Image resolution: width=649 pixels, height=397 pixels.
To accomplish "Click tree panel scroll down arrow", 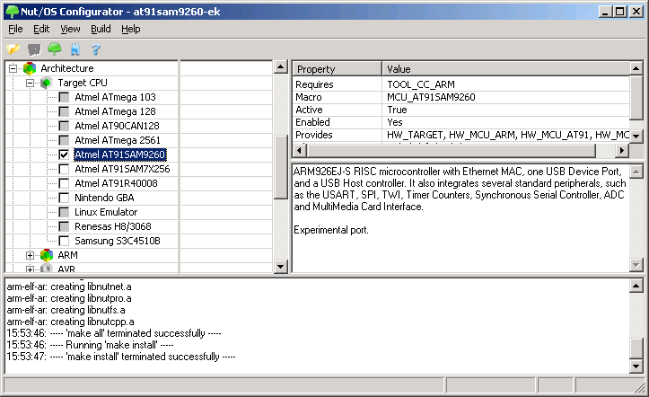I will pyautogui.click(x=281, y=266).
